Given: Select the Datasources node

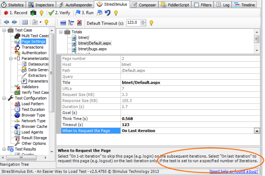Looking at the screenshot, I should [38, 64].
